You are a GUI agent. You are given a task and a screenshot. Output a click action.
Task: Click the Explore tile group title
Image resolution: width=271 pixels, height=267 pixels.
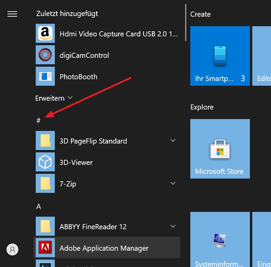[x=202, y=107]
